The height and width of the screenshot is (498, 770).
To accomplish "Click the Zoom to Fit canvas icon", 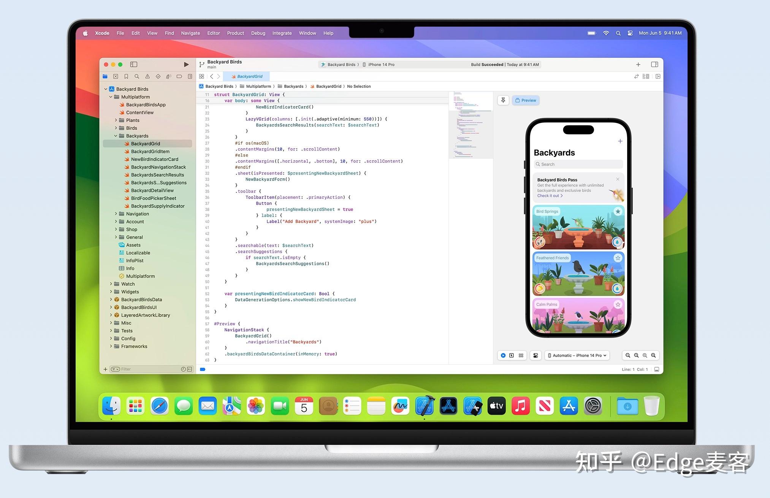I will [645, 355].
